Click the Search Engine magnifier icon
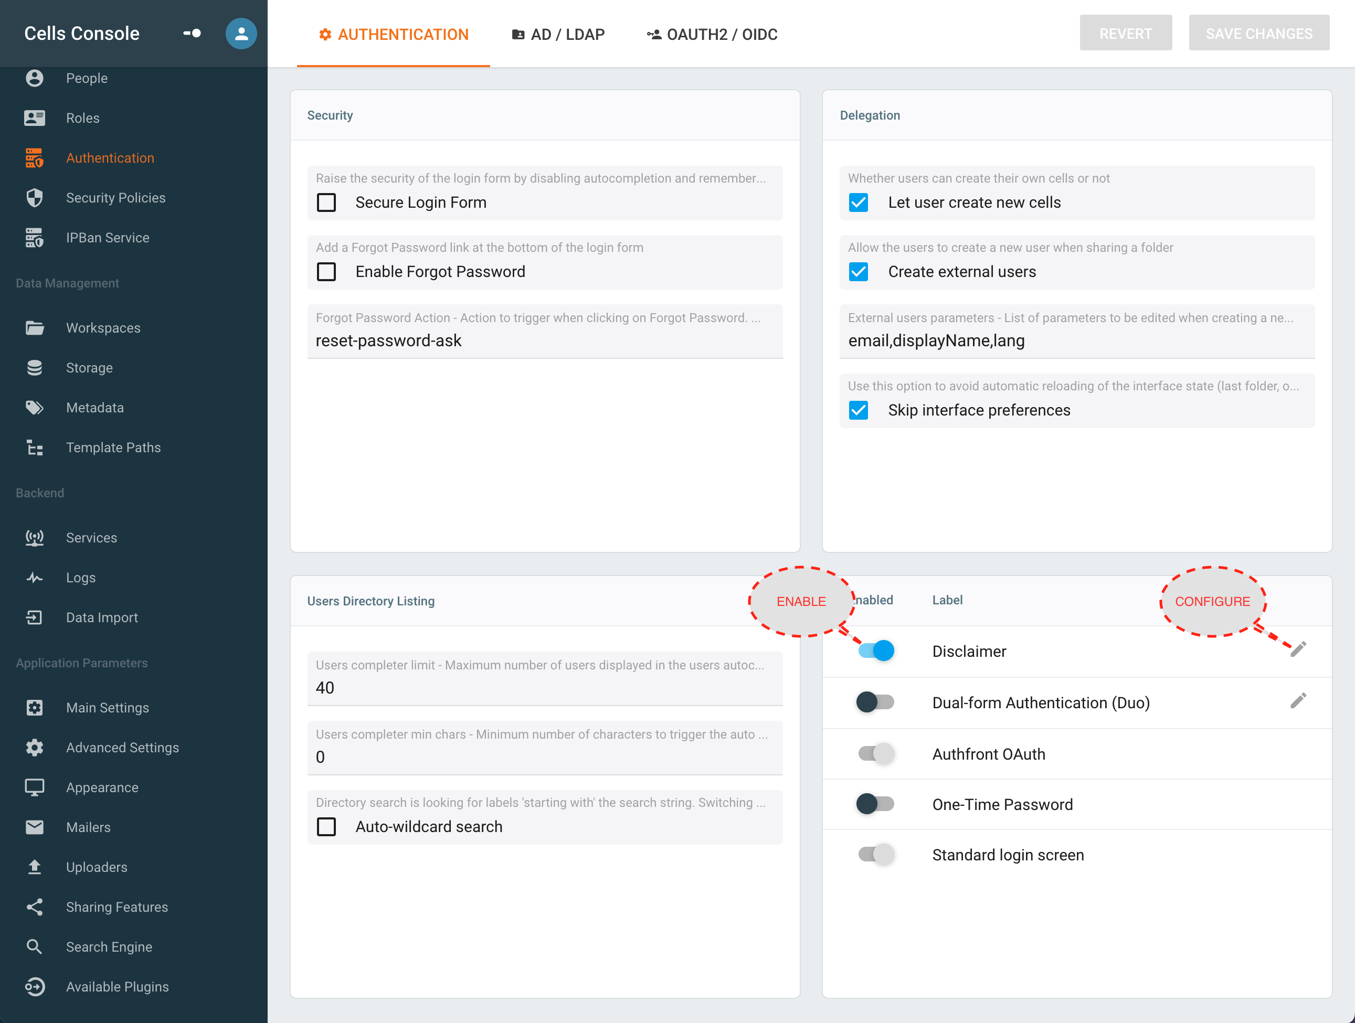 coord(34,946)
